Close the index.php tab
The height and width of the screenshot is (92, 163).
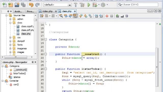[x=56, y=11]
